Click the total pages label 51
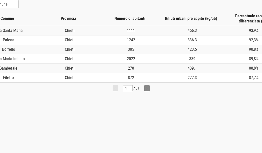The image size is (262, 153). 137,88
